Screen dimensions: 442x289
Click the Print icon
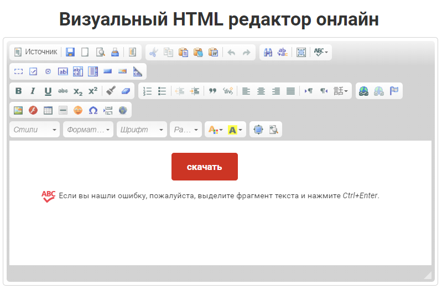tap(115, 52)
